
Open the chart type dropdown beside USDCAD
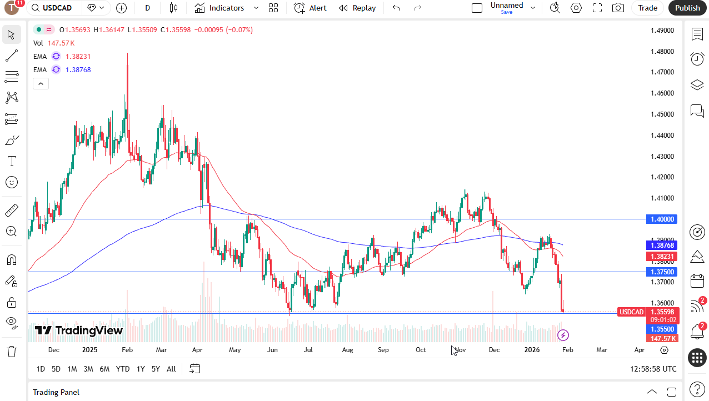point(96,8)
